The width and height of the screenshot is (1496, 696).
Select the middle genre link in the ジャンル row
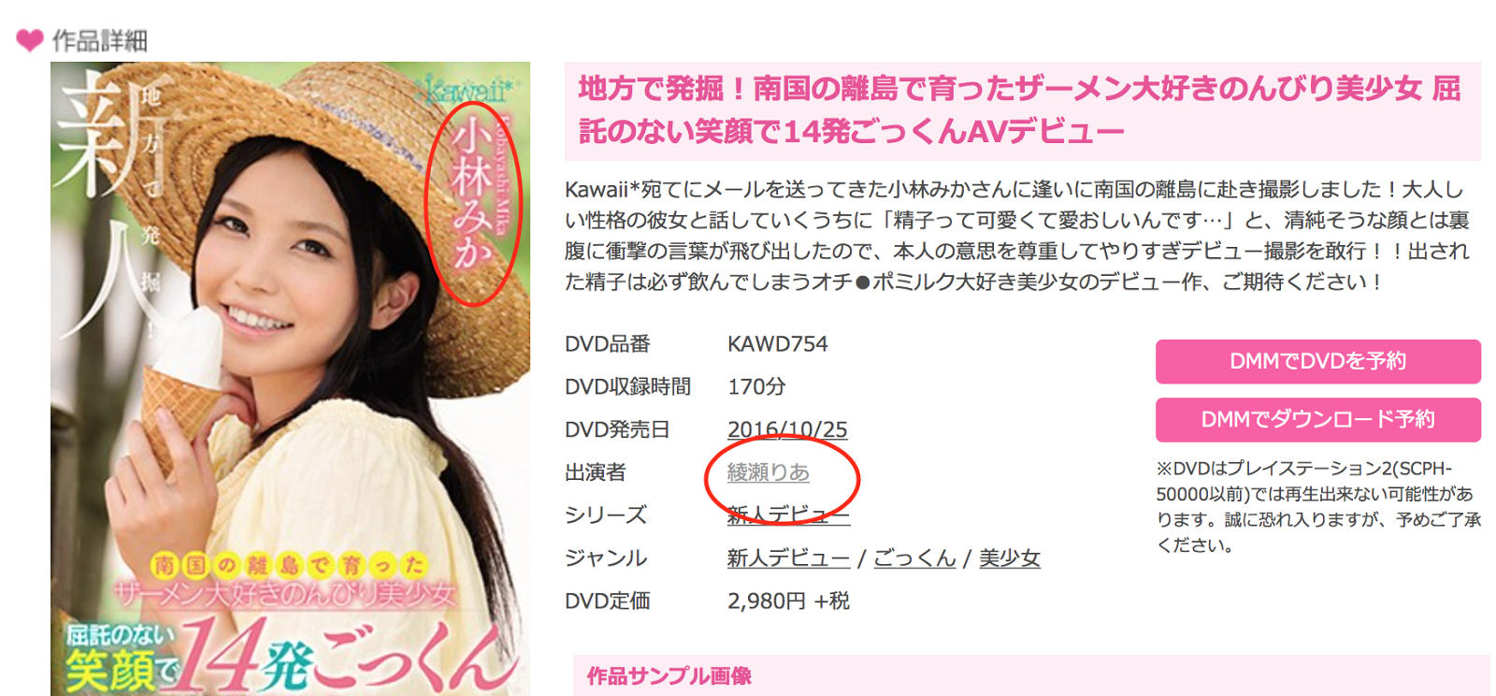[x=914, y=558]
